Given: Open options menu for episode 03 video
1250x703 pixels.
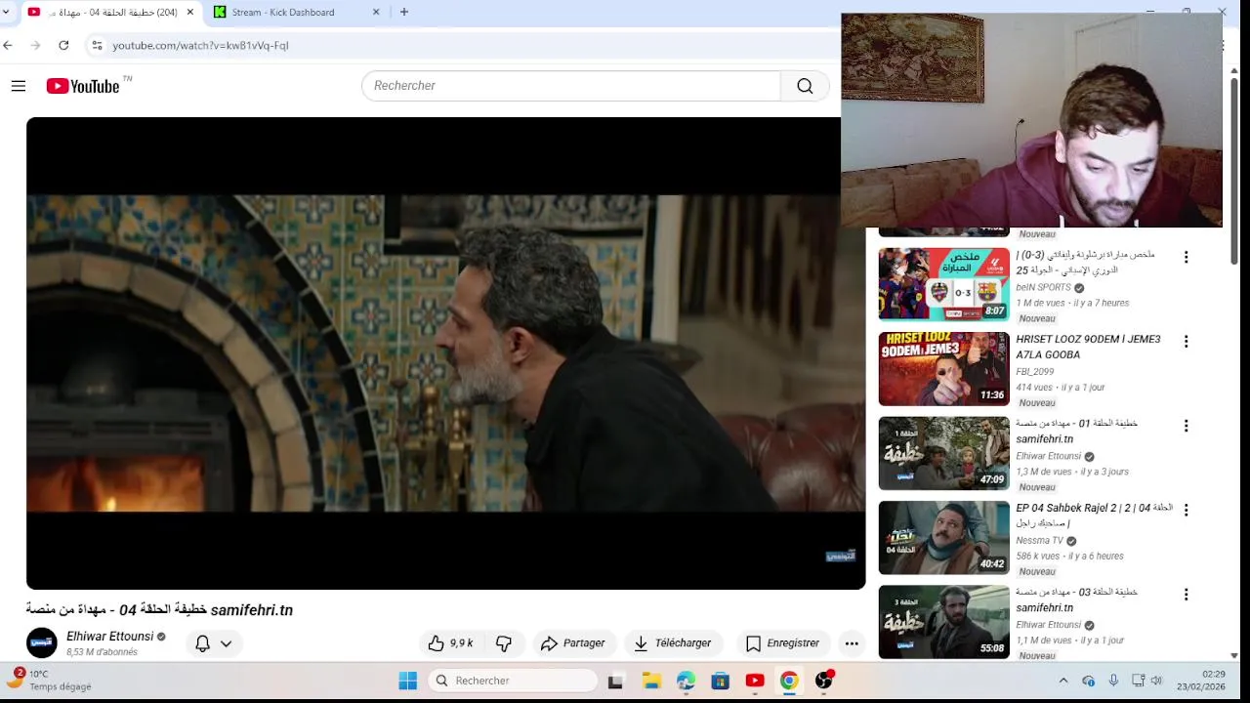Looking at the screenshot, I should click(1186, 595).
